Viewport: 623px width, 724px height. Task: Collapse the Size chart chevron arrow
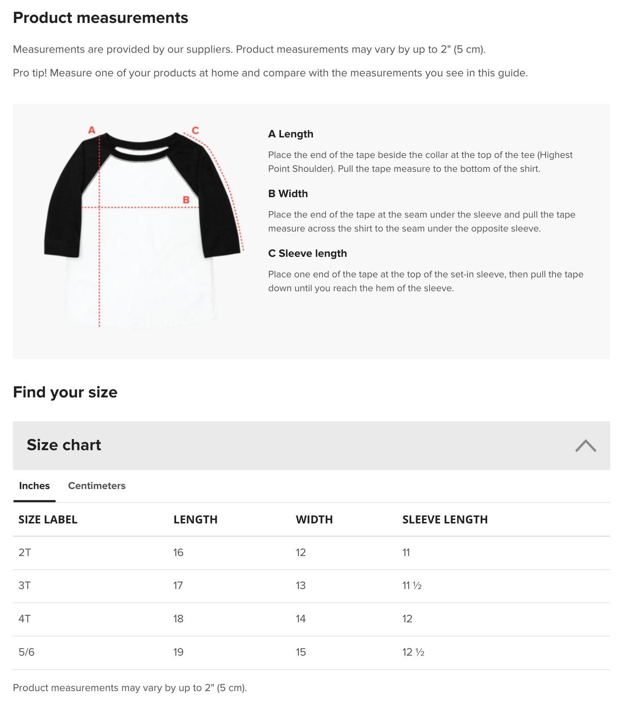585,446
